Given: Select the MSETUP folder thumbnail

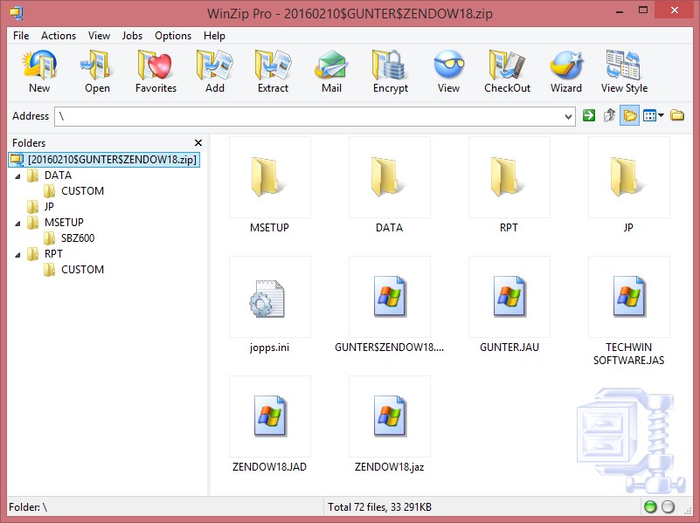Looking at the screenshot, I should tap(270, 177).
